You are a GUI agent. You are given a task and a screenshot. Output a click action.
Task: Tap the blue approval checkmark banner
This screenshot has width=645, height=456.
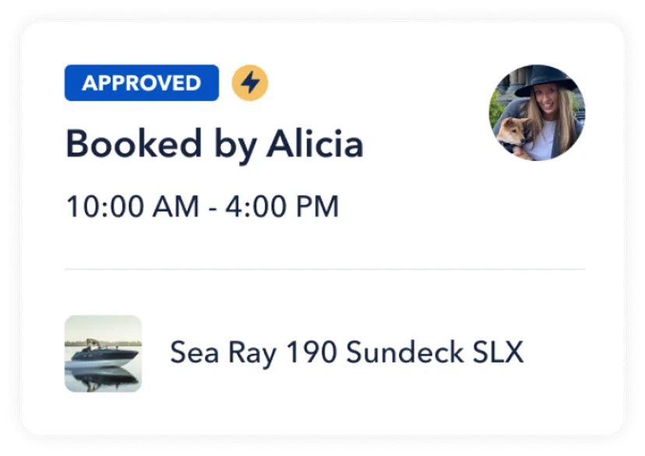(141, 82)
